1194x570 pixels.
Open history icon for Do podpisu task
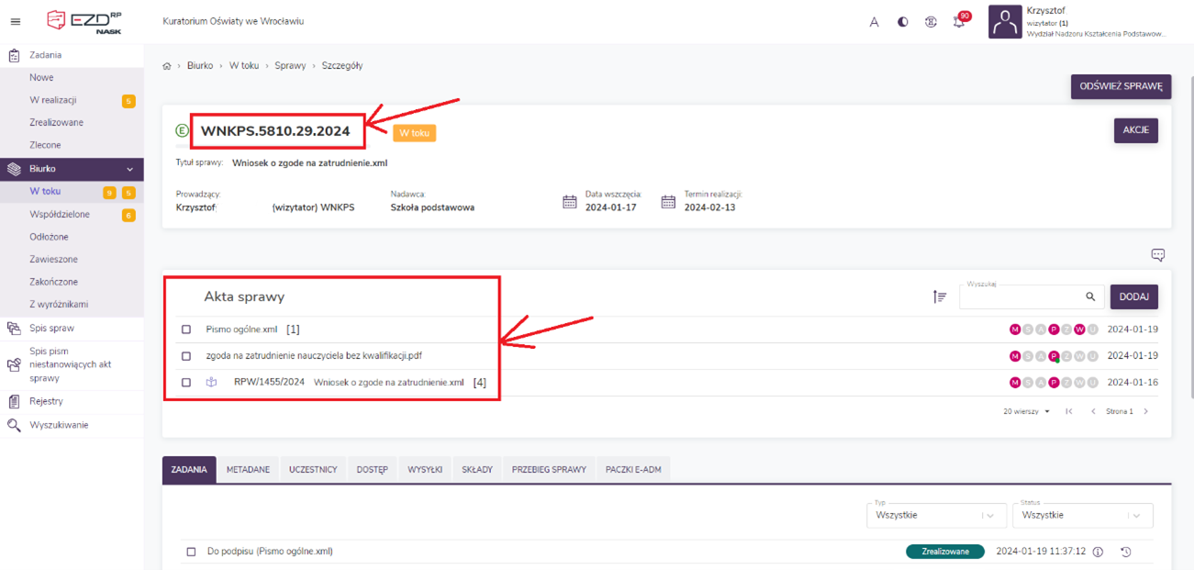pos(1126,552)
